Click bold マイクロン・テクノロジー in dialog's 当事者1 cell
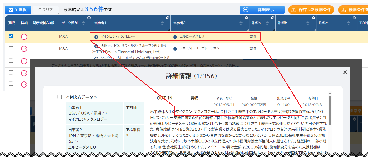 [x=88, y=119]
